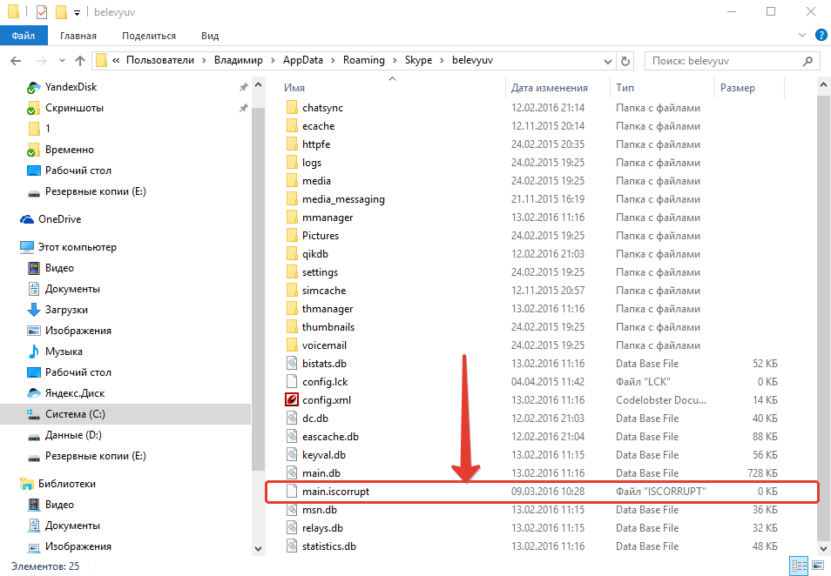Viewport: 831px width, 576px height.
Task: Click the Up one level arrow icon
Action: click(80, 61)
